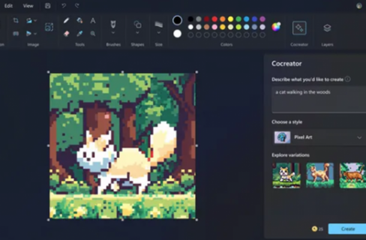The height and width of the screenshot is (240, 366).
Task: Click the Save icon
Action: (x=47, y=6)
